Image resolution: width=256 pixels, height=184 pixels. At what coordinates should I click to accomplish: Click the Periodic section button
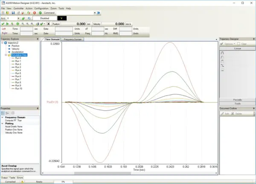pos(236,100)
